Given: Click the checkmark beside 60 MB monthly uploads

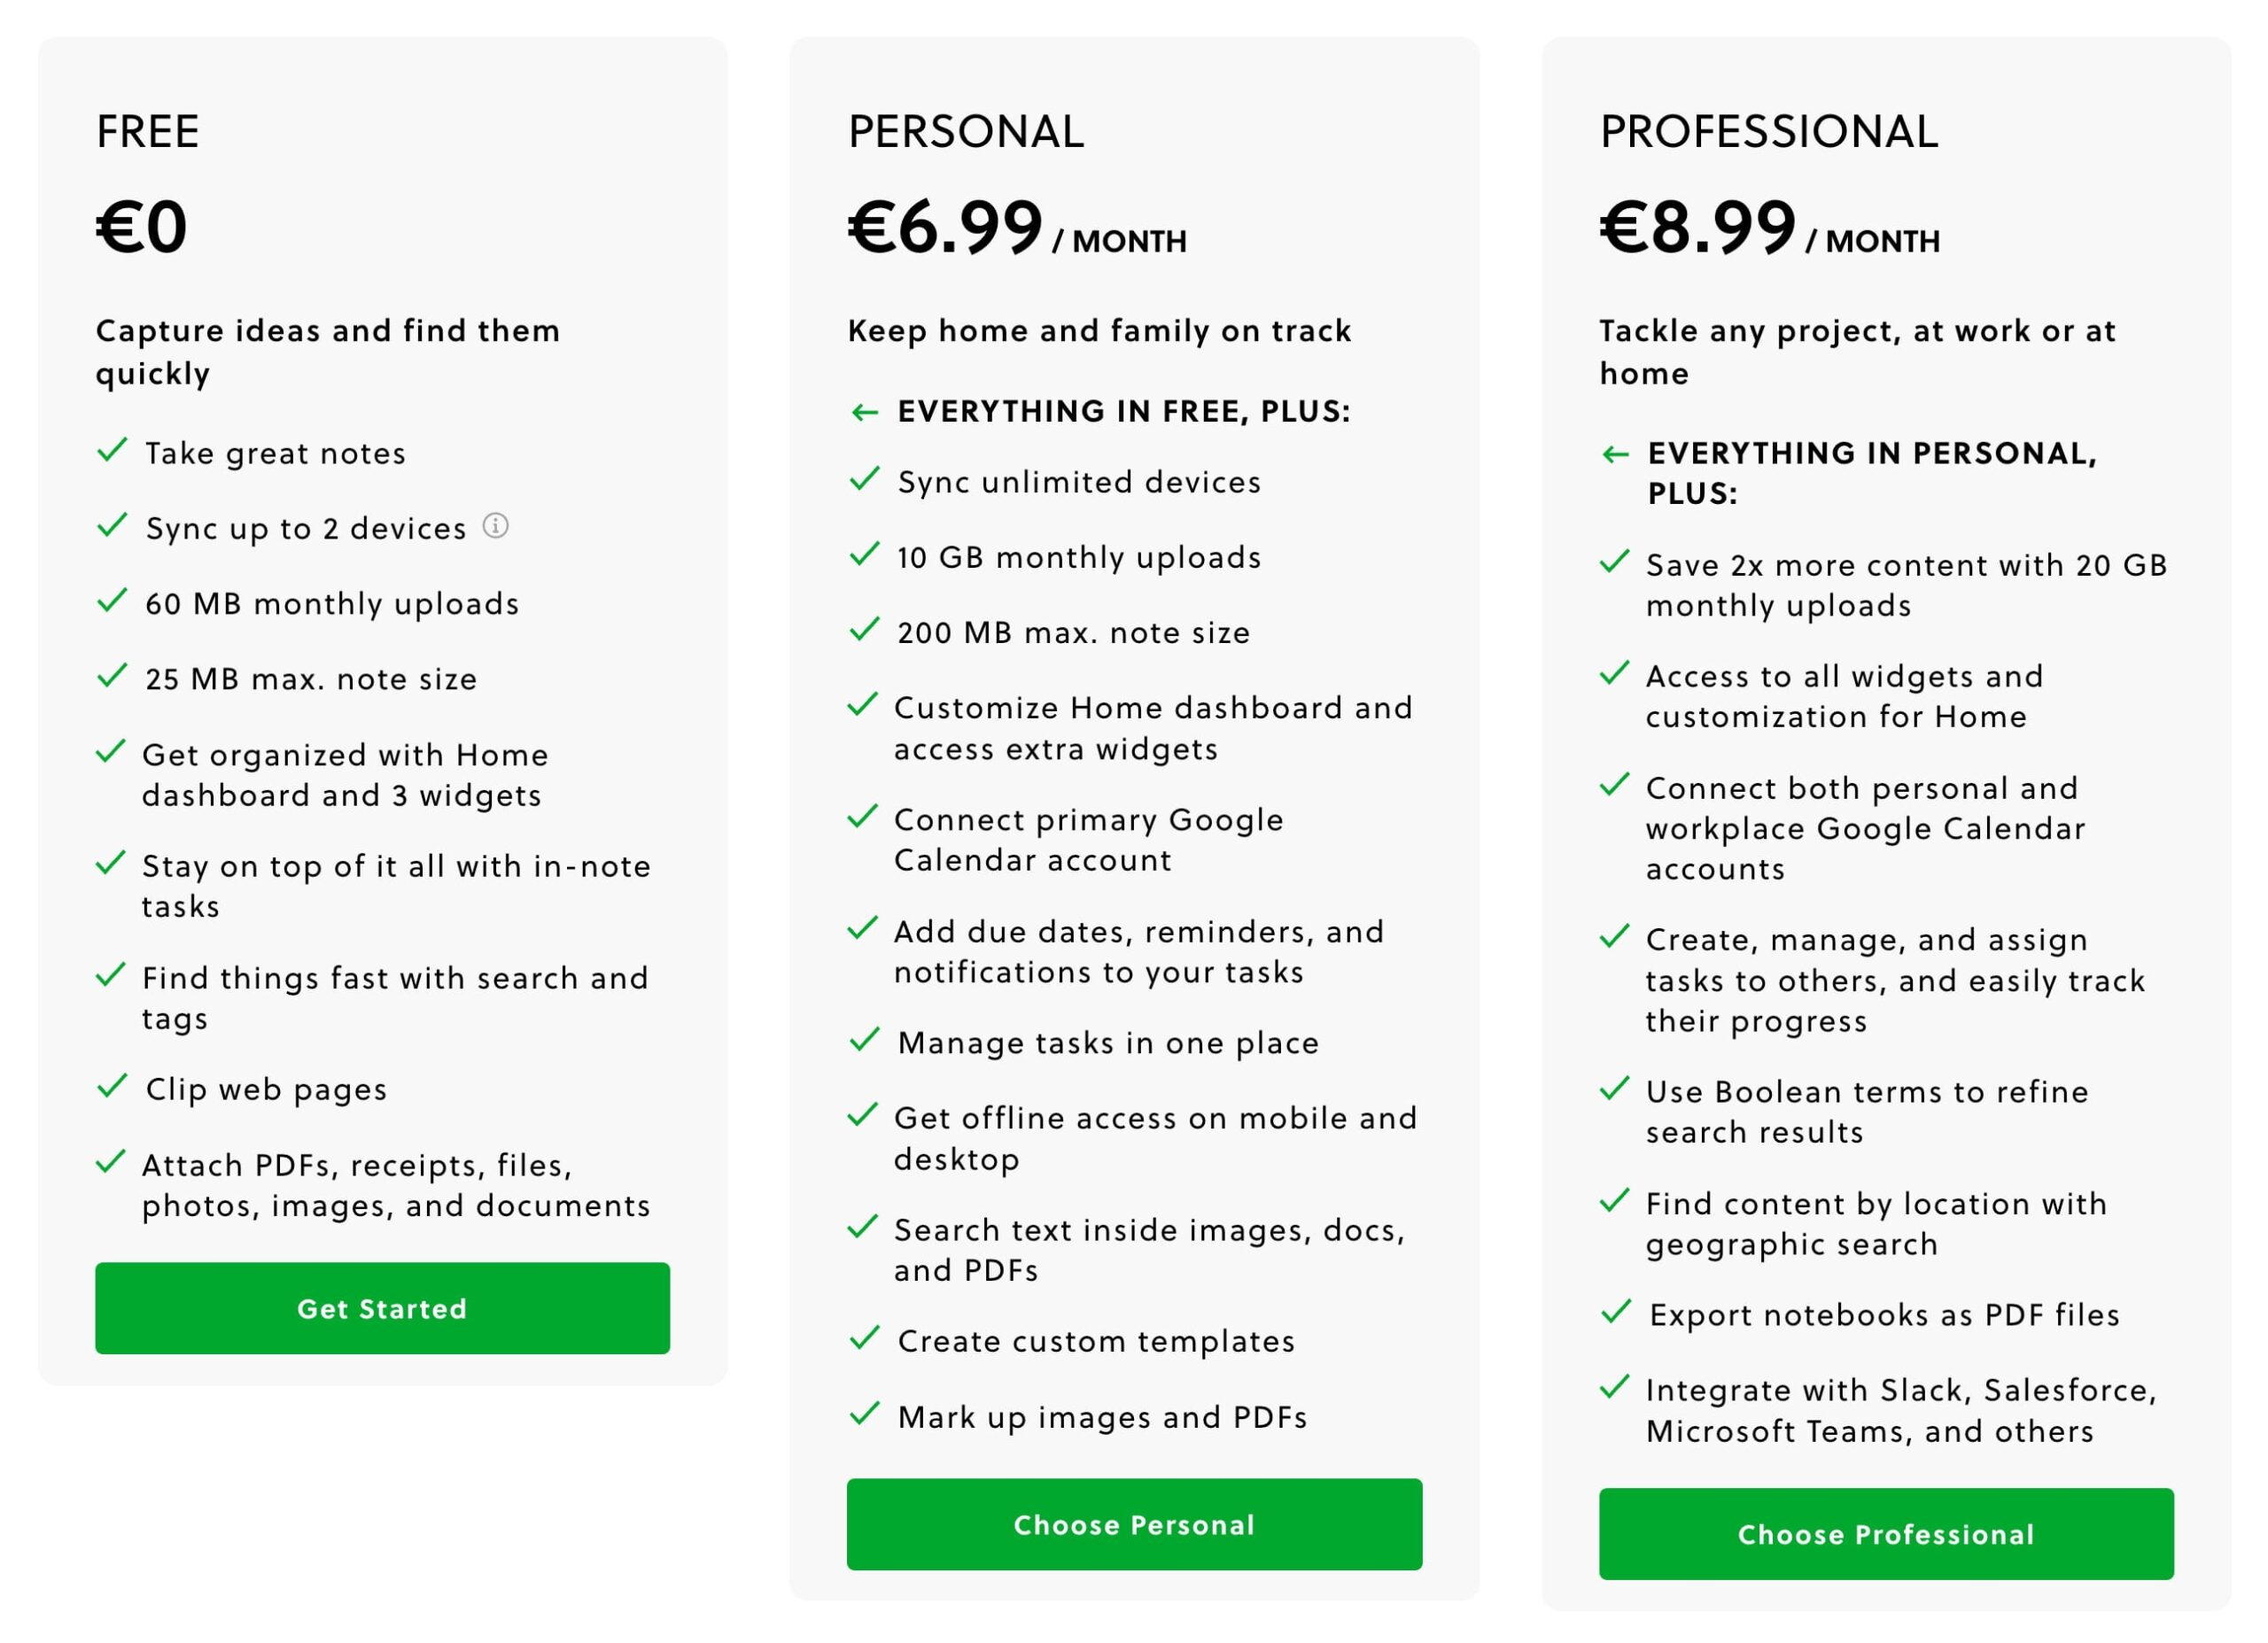Looking at the screenshot, I should (x=111, y=600).
